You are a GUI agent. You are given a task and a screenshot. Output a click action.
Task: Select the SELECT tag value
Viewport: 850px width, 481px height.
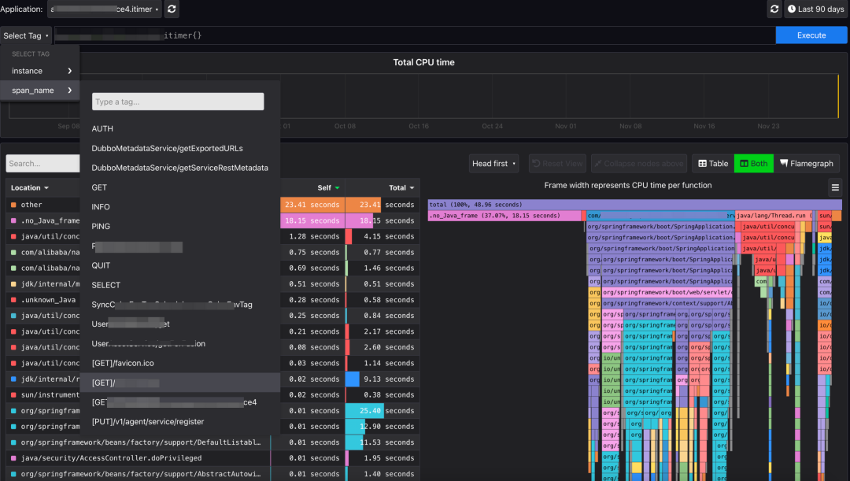[180, 285]
